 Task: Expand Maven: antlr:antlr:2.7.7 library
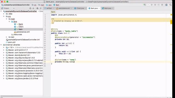click(4, 50)
